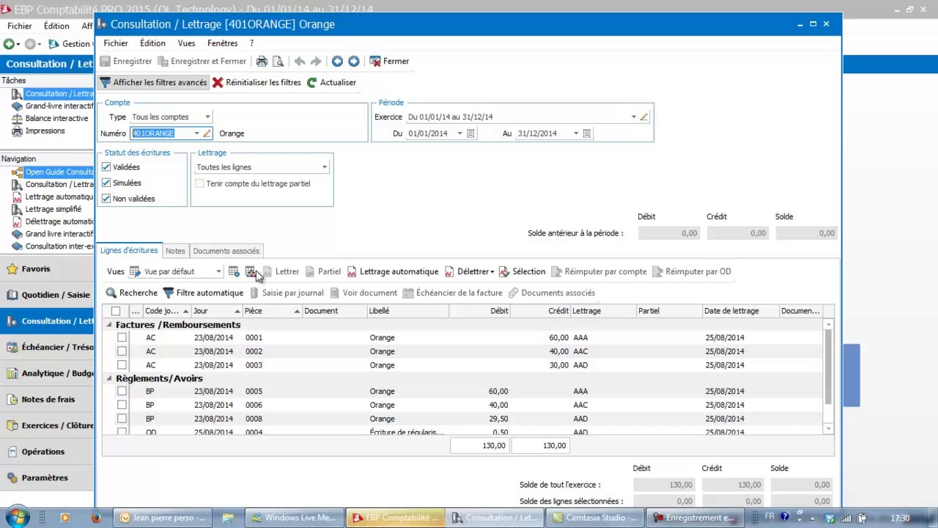Open calendar icon for the Du date
This screenshot has width=938, height=528.
click(x=470, y=133)
